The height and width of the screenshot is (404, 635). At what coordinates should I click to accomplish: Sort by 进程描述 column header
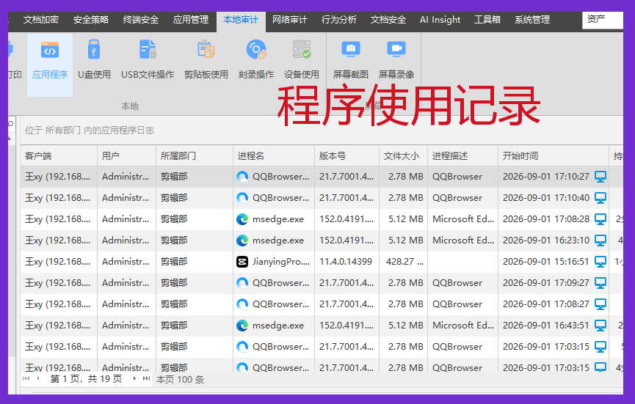pyautogui.click(x=463, y=155)
